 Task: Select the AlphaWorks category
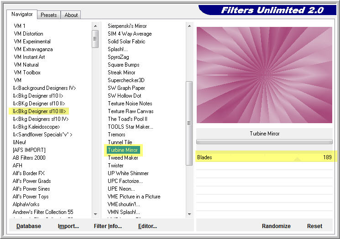tap(26, 204)
